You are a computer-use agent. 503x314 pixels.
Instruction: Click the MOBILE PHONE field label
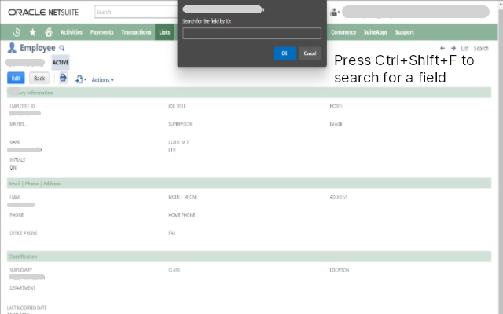183,197
